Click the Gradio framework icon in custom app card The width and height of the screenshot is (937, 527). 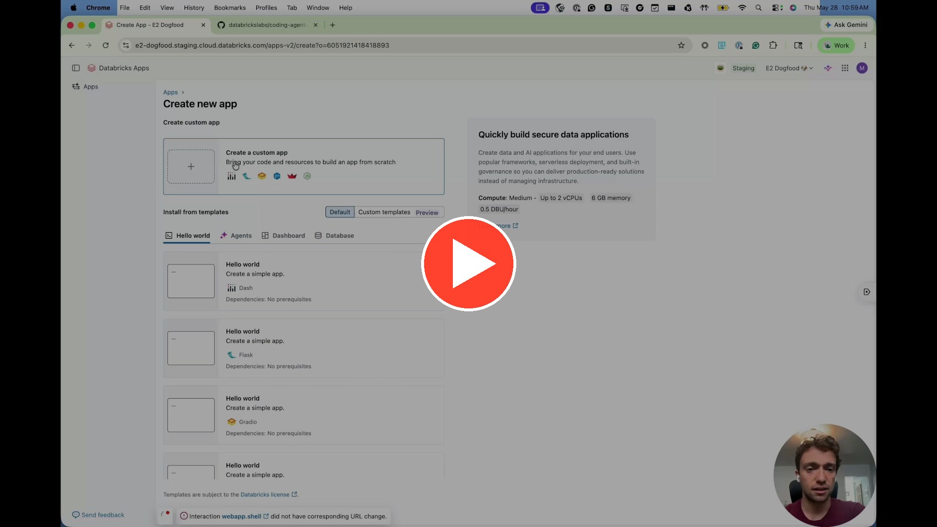pos(262,176)
